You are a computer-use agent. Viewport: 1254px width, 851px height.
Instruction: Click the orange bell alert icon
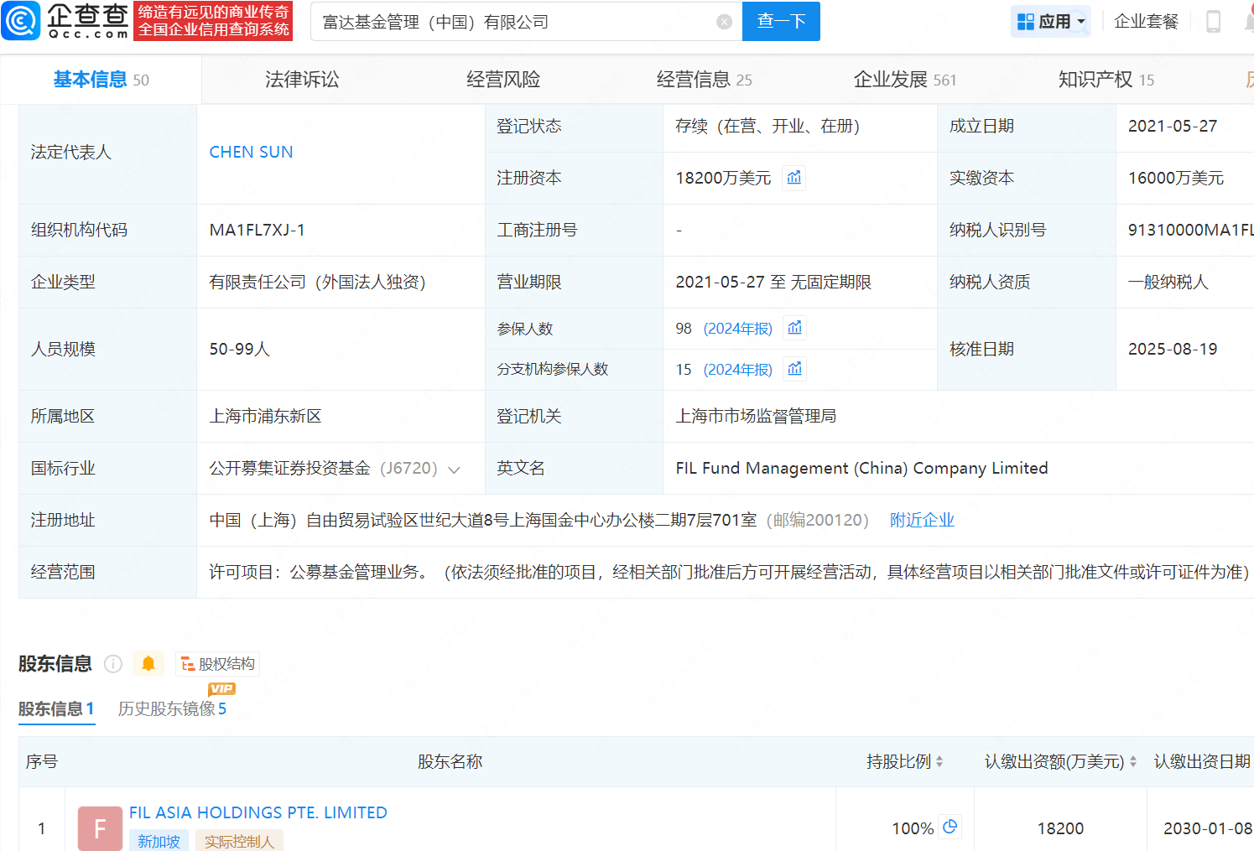tap(148, 664)
